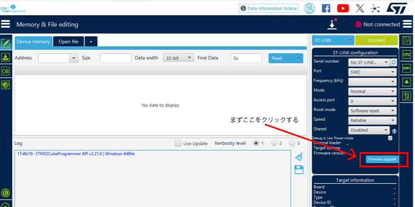Click the Firmware upgrade button
This screenshot has height=207, width=415.
[x=382, y=159]
